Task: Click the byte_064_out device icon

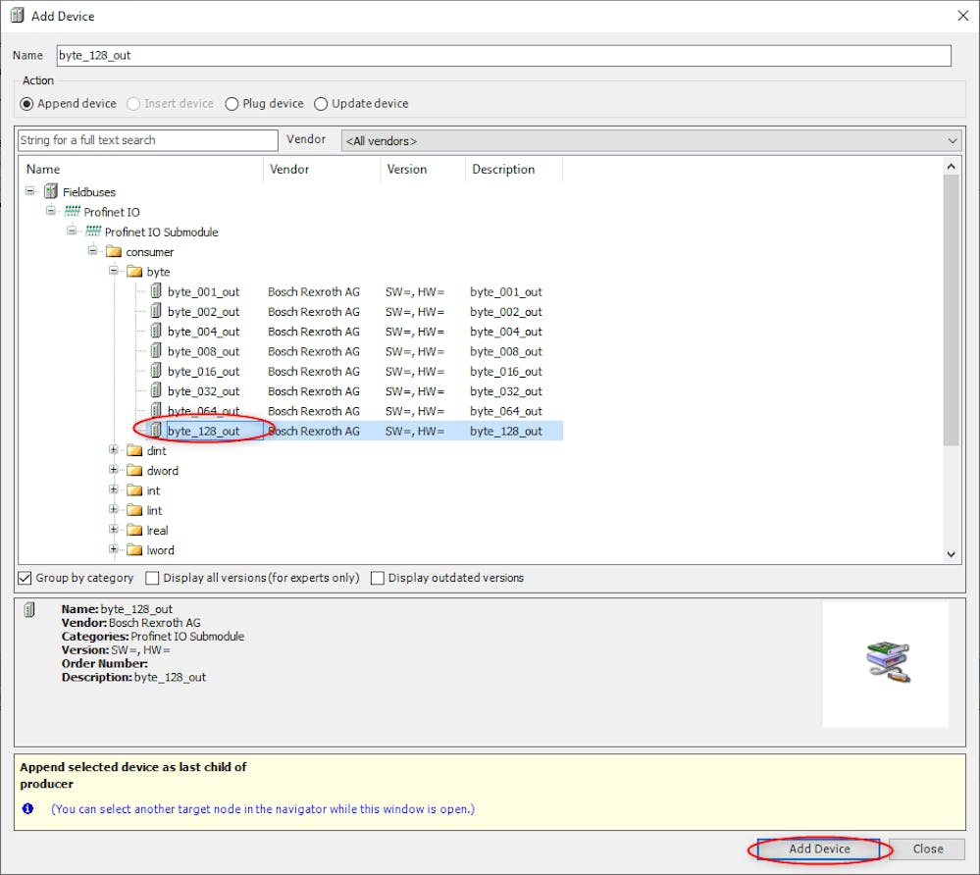Action: tap(156, 410)
